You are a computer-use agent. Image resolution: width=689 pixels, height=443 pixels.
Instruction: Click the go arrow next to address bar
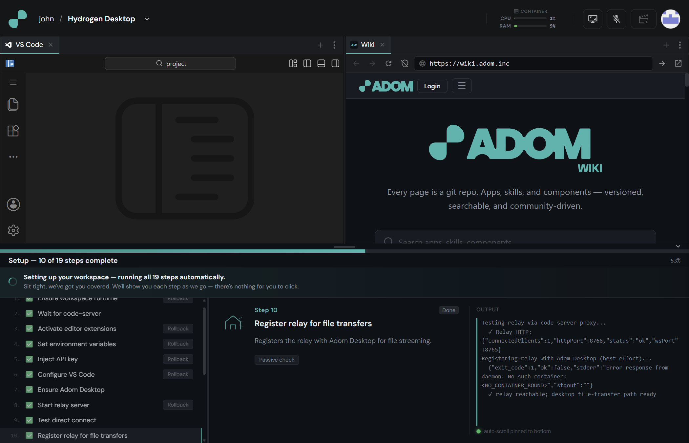point(662,63)
